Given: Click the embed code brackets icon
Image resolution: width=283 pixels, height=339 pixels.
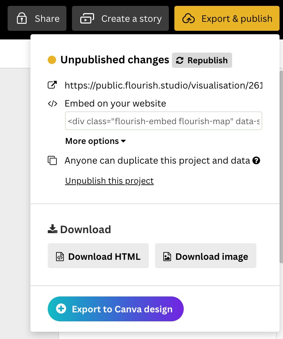Looking at the screenshot, I should 52,103.
